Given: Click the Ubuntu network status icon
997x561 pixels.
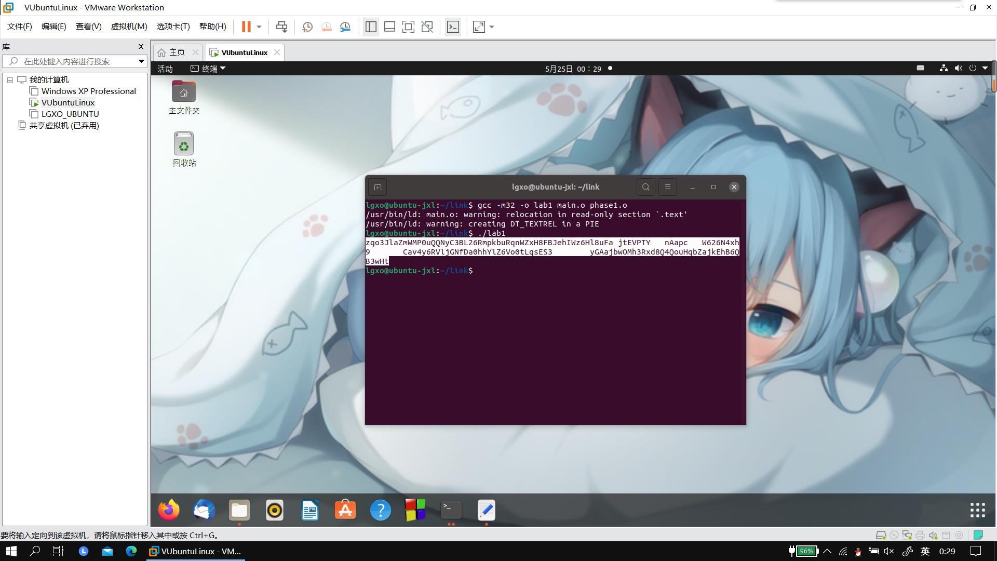Looking at the screenshot, I should (944, 68).
